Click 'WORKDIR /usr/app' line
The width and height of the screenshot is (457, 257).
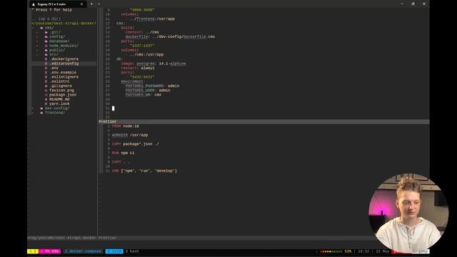pos(130,135)
